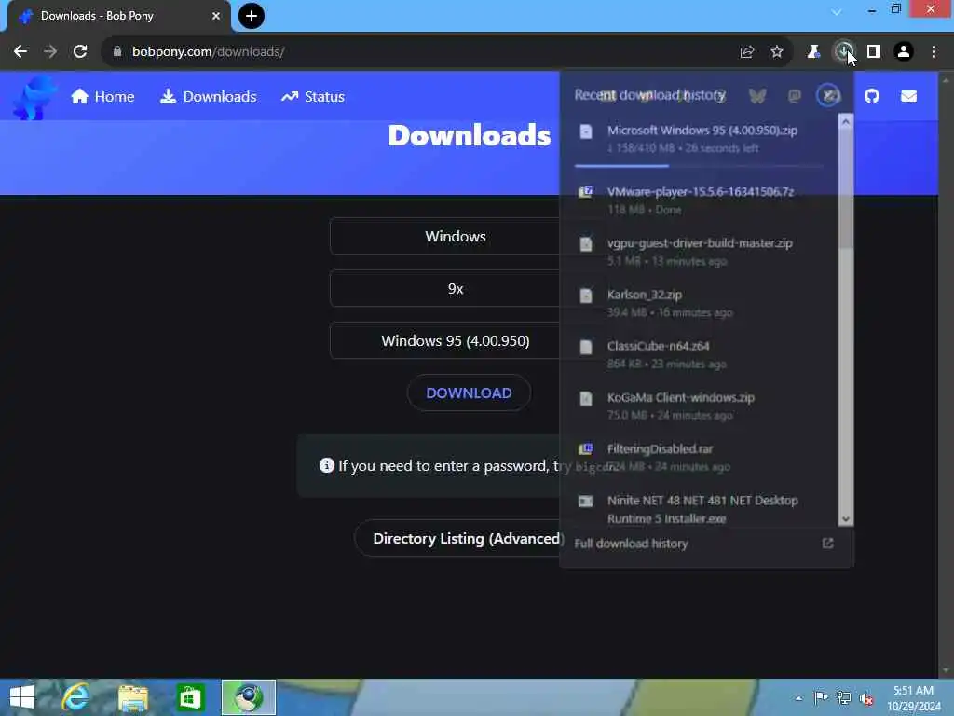Click the Bob Pony site logo
This screenshot has width=954, height=716.
pyautogui.click(x=34, y=97)
